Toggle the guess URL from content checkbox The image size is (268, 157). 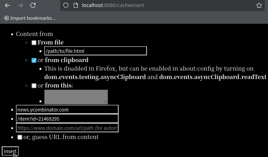pyautogui.click(x=20, y=137)
